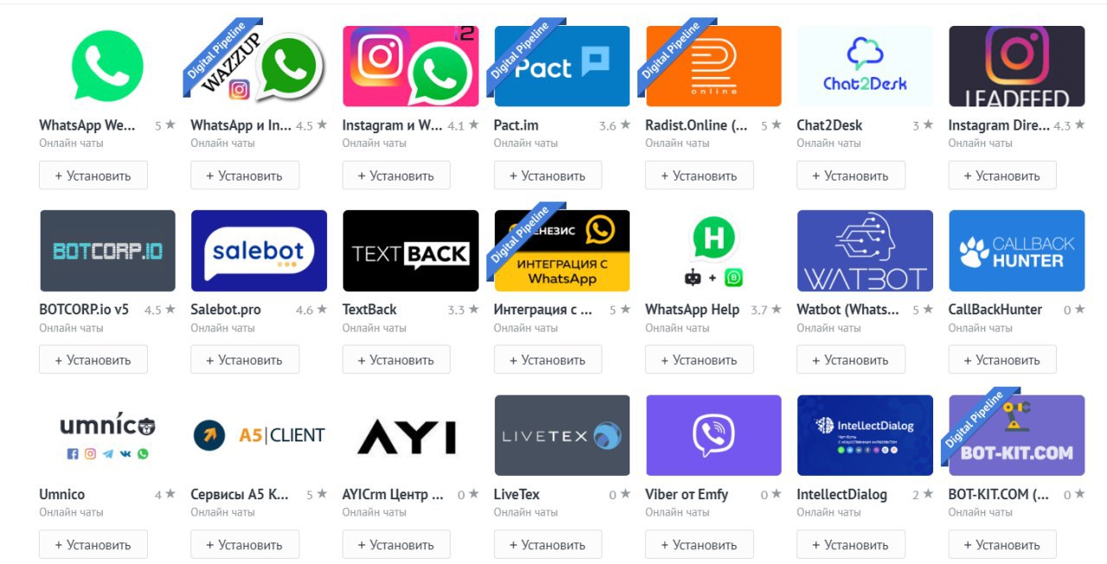The height and width of the screenshot is (564, 1107).
Task: Open the WhatsApp Web app icon
Action: coord(107,67)
